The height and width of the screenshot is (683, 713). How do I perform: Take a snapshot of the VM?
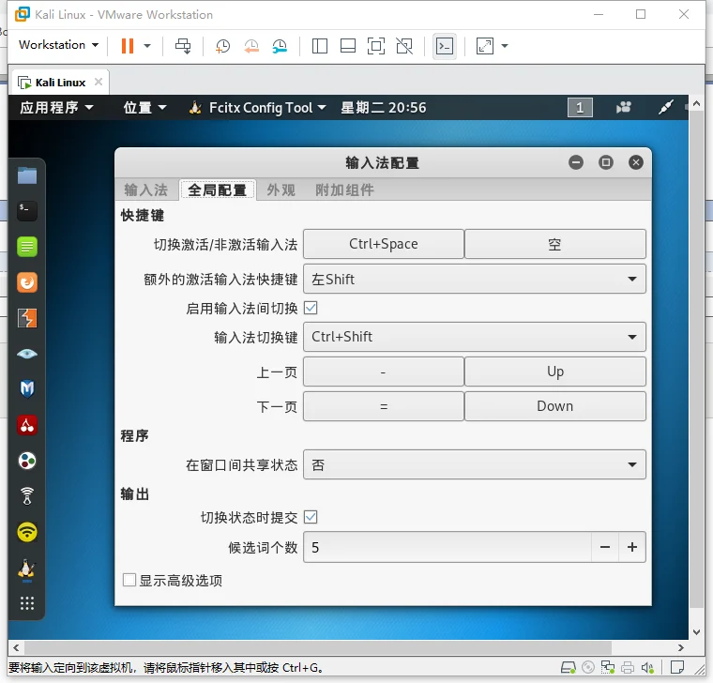click(x=222, y=45)
